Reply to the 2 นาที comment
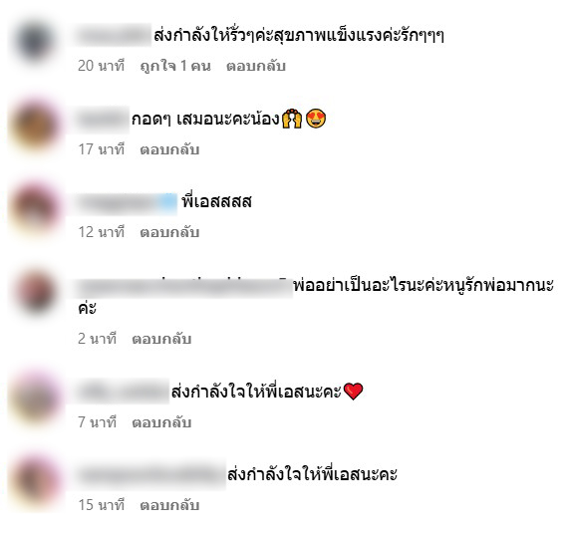This screenshot has height=534, width=567. coord(161,339)
